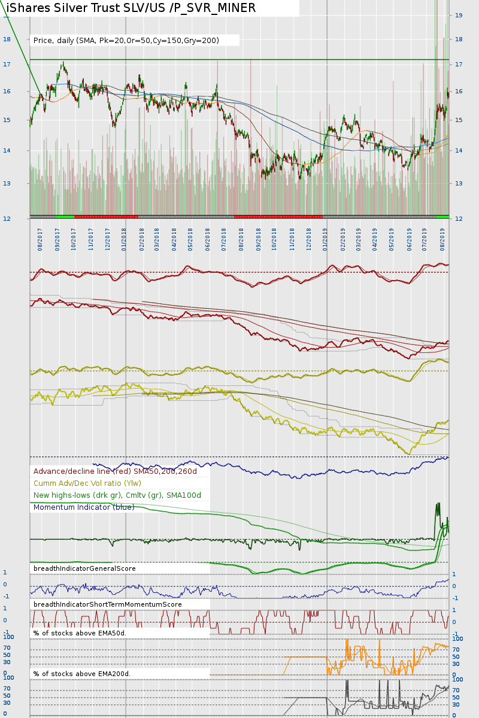Select the Price, daily SMA legend label
The image size is (479, 718).
[x=126, y=41]
